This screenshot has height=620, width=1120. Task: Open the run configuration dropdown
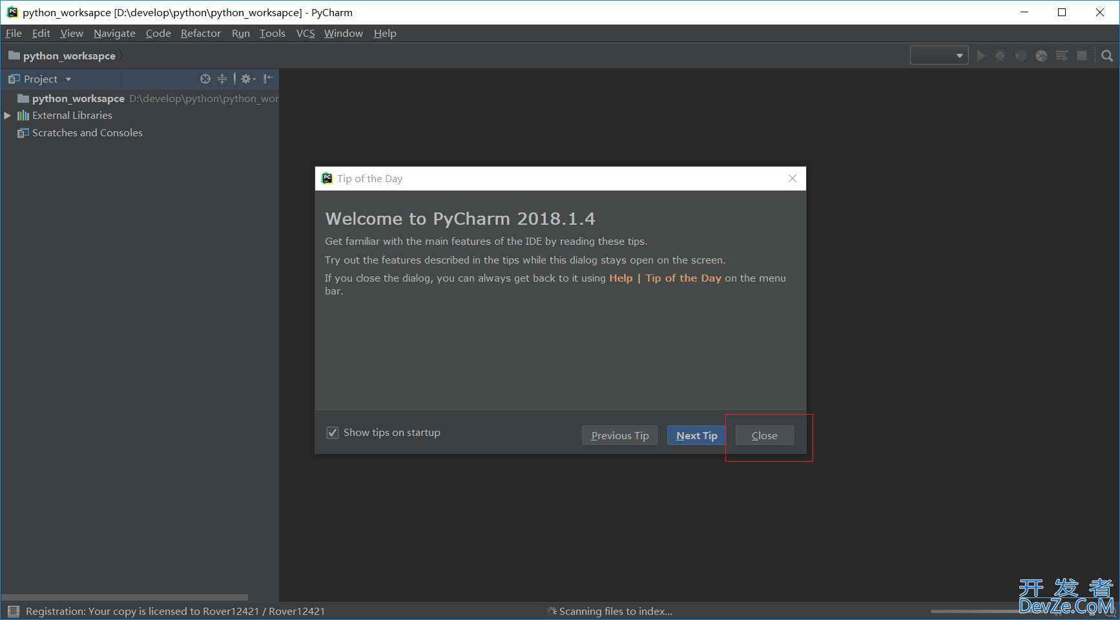click(939, 56)
